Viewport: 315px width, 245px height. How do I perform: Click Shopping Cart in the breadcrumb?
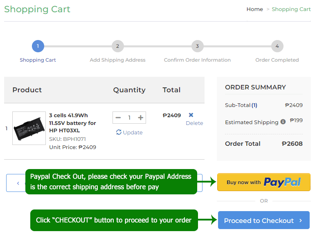pyautogui.click(x=291, y=9)
